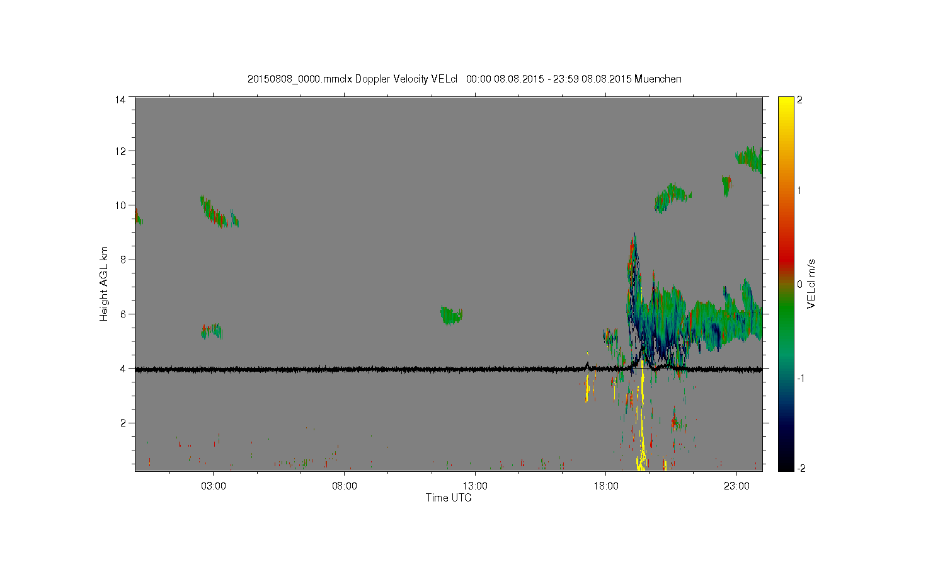Click the 10 km height tick label

(120, 205)
